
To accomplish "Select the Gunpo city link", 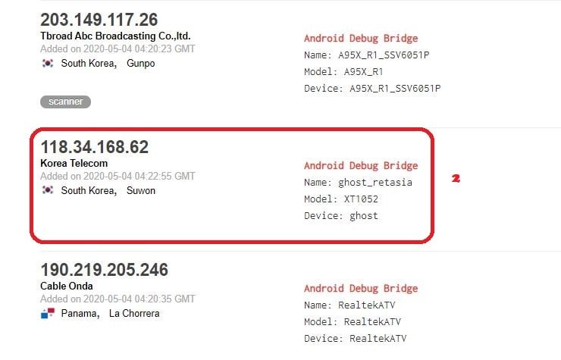I will click(x=140, y=64).
